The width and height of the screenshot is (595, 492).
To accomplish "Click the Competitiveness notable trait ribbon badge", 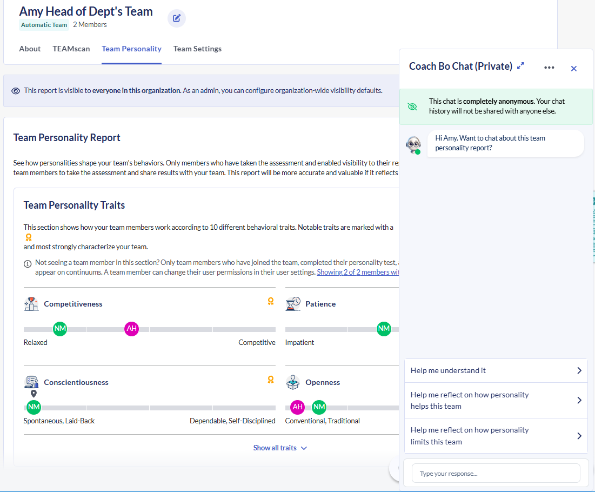I will 271,302.
